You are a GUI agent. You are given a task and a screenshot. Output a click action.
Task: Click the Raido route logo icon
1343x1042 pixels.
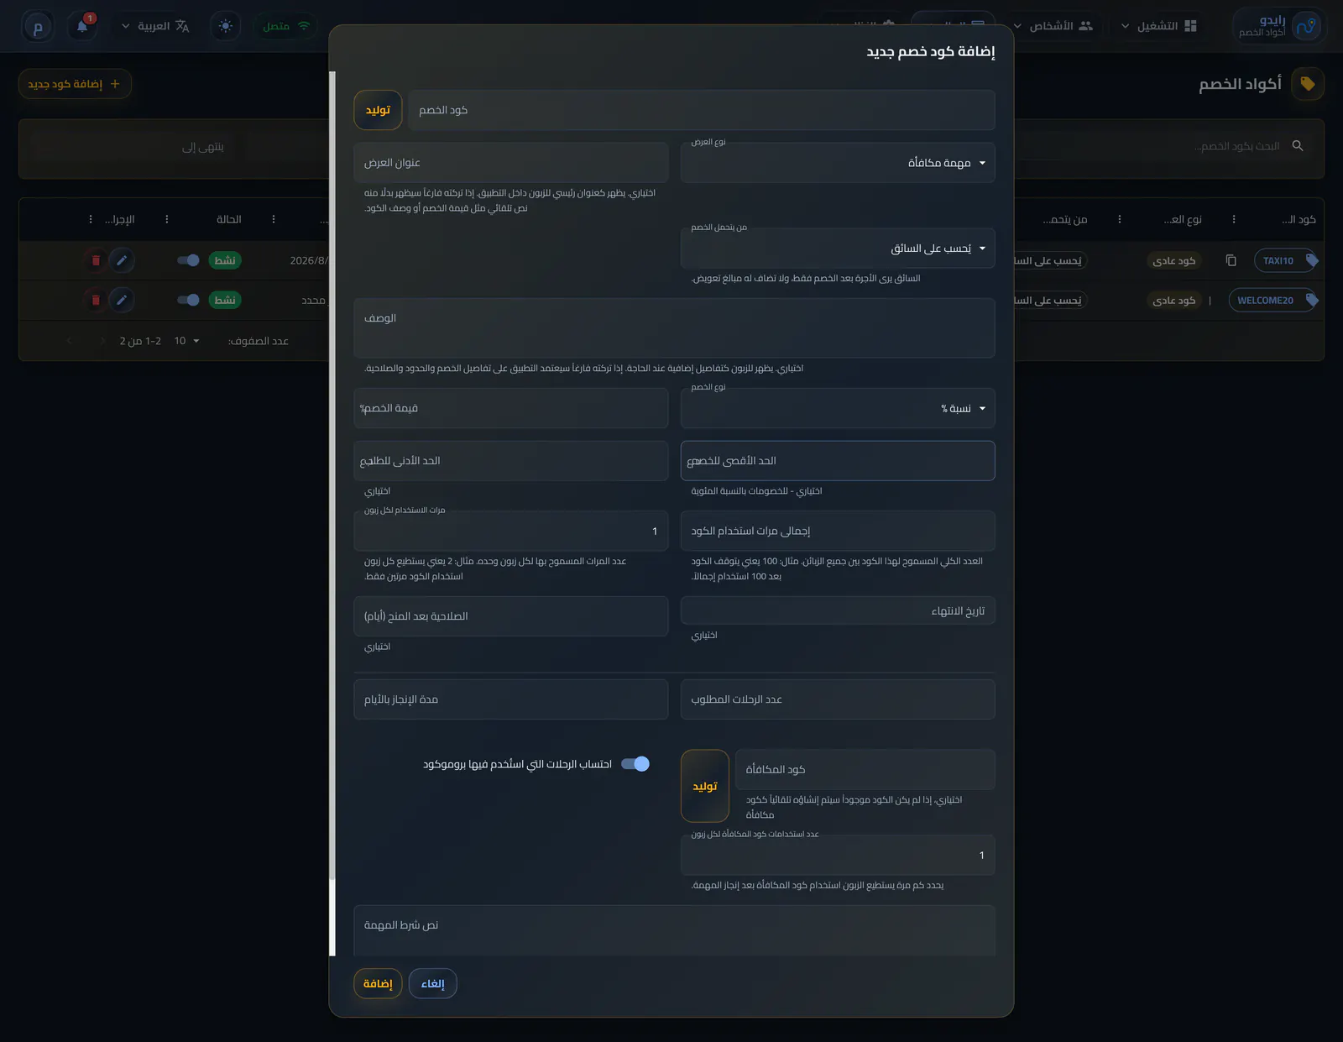1306,26
